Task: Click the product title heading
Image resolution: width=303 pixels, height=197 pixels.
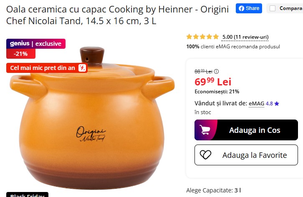Action: pos(117,15)
